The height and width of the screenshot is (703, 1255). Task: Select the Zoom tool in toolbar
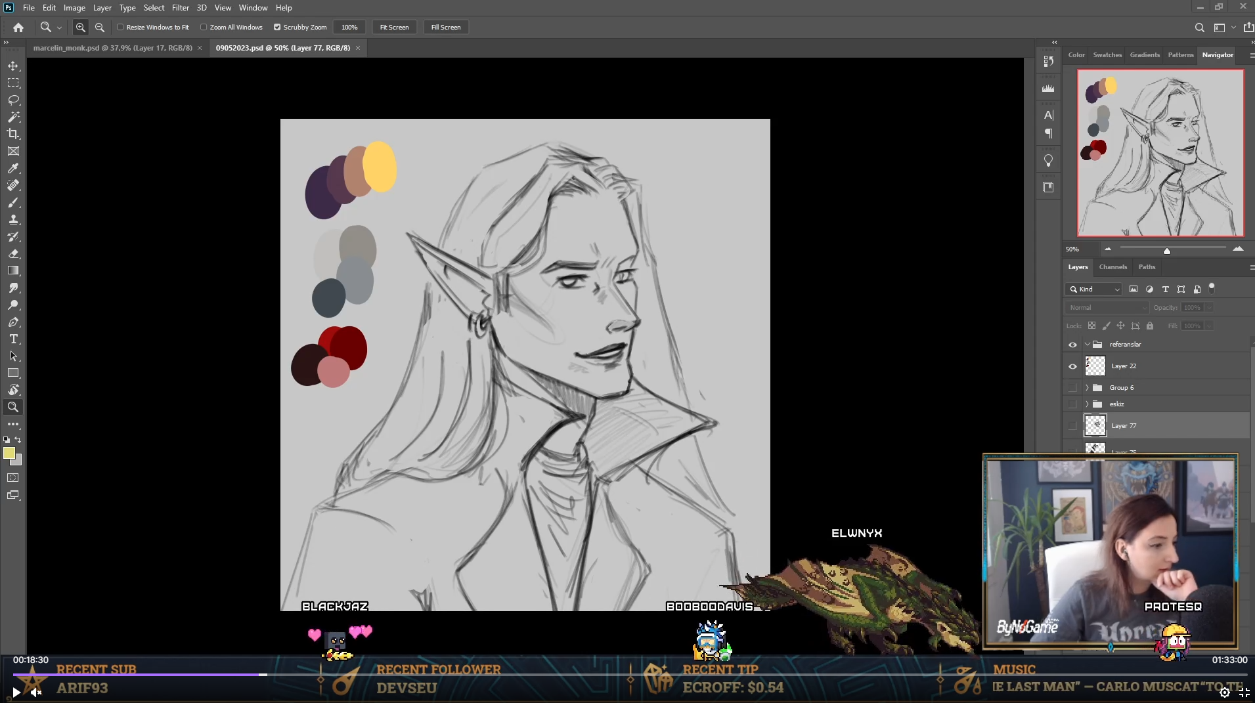13,407
